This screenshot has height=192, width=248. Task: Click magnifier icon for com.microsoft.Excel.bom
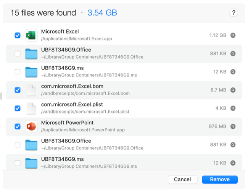pyautogui.click(x=233, y=90)
